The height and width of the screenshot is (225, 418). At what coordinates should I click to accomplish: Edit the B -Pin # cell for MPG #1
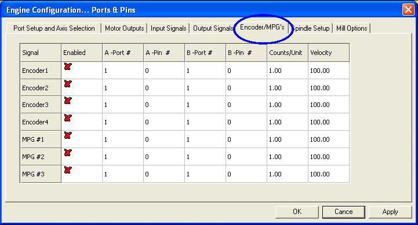[246, 139]
